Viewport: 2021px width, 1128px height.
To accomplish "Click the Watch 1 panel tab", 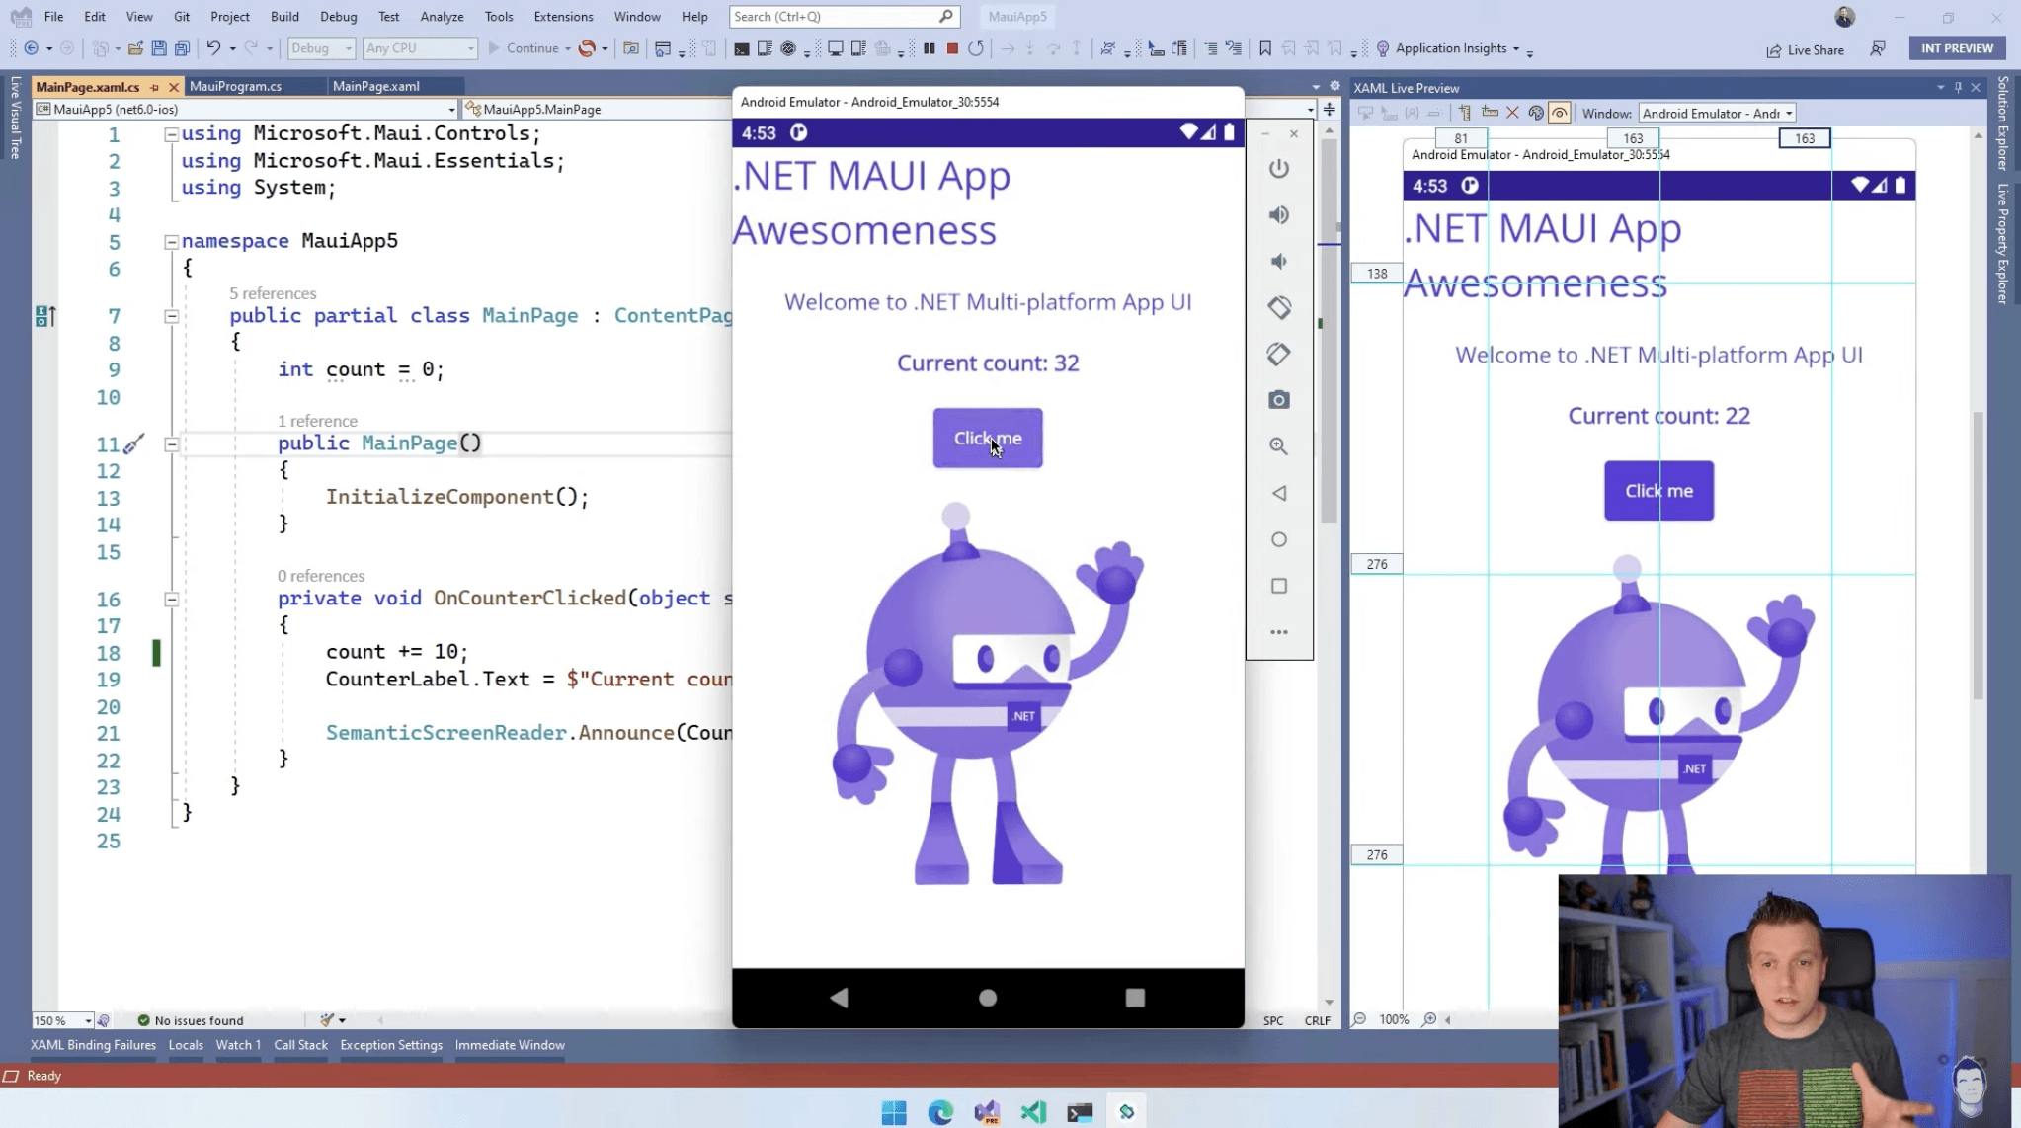I will [x=237, y=1045].
